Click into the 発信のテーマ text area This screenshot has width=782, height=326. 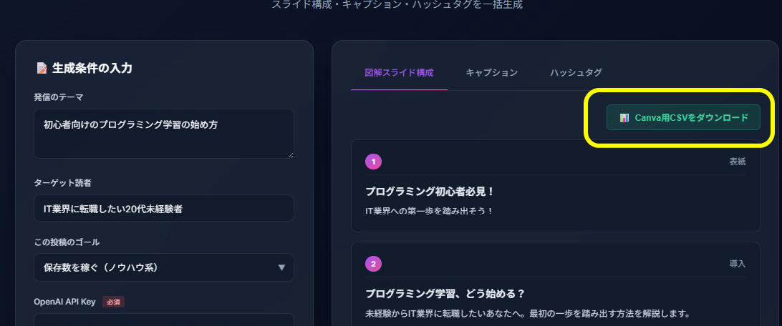click(x=164, y=134)
